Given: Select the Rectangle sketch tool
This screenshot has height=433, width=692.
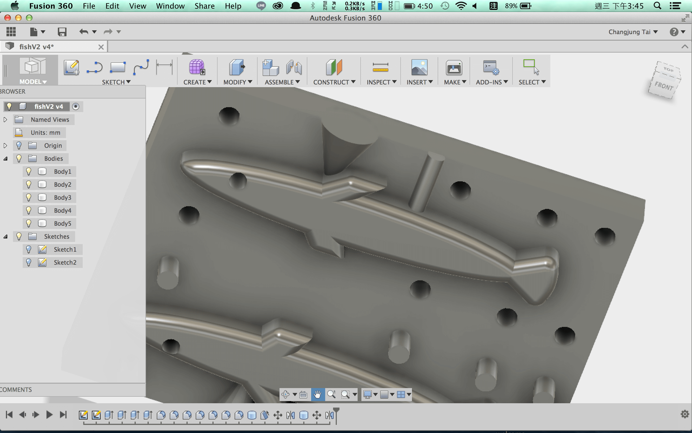Looking at the screenshot, I should click(118, 67).
